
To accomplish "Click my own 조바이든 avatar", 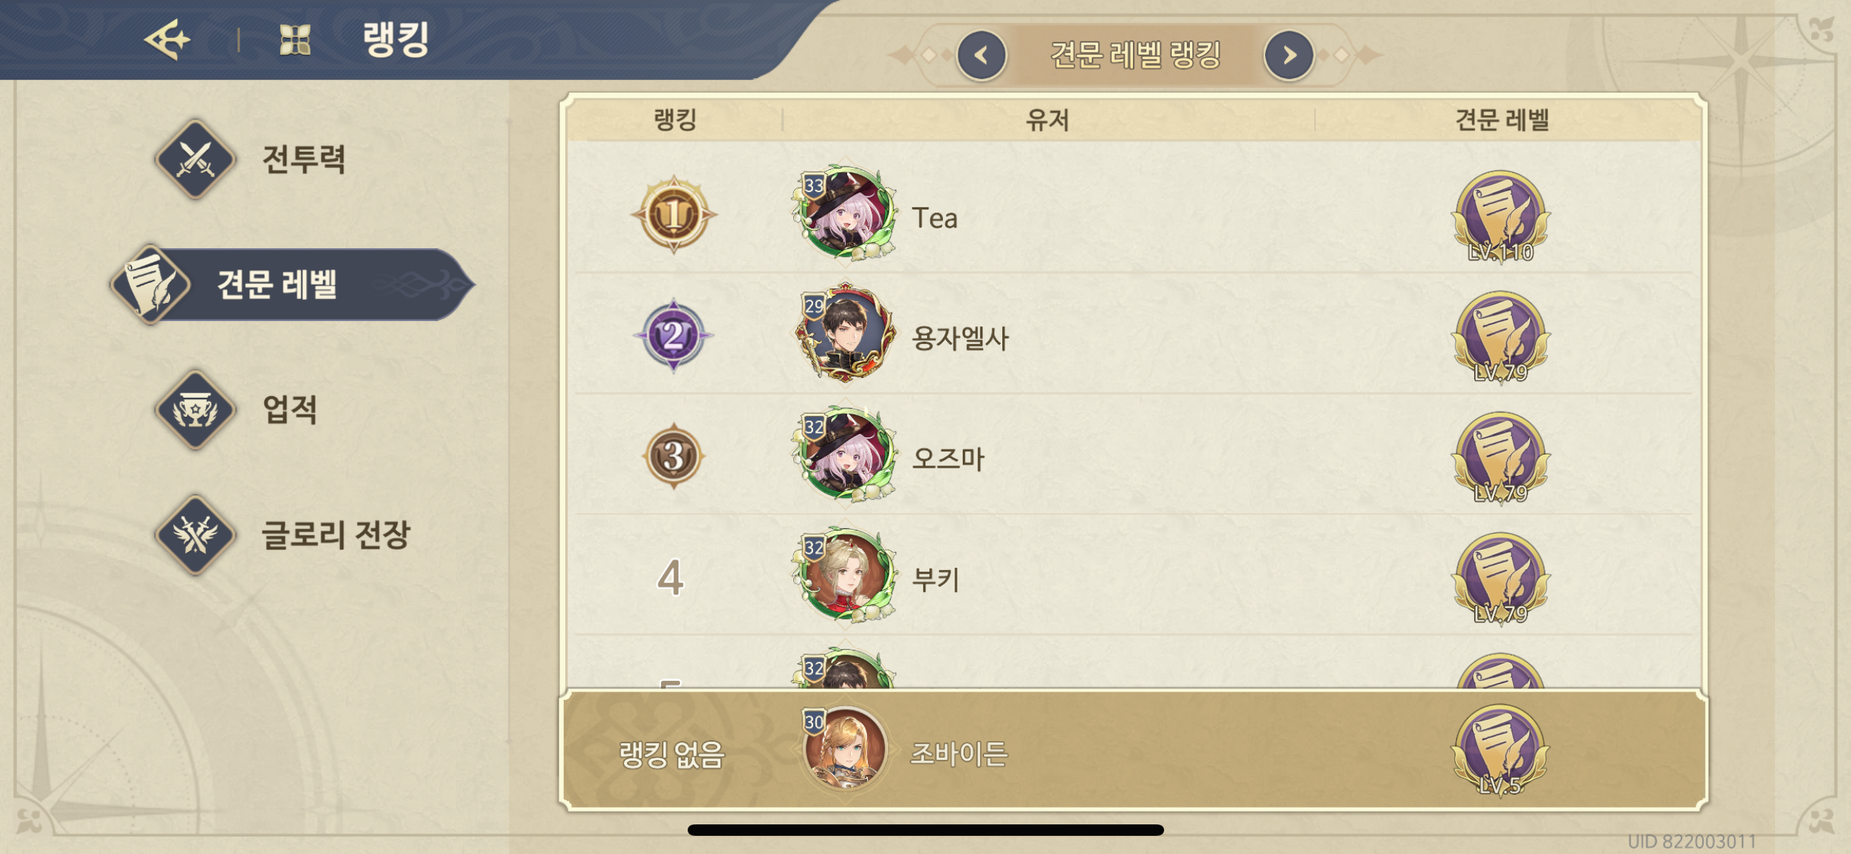I will [x=843, y=750].
